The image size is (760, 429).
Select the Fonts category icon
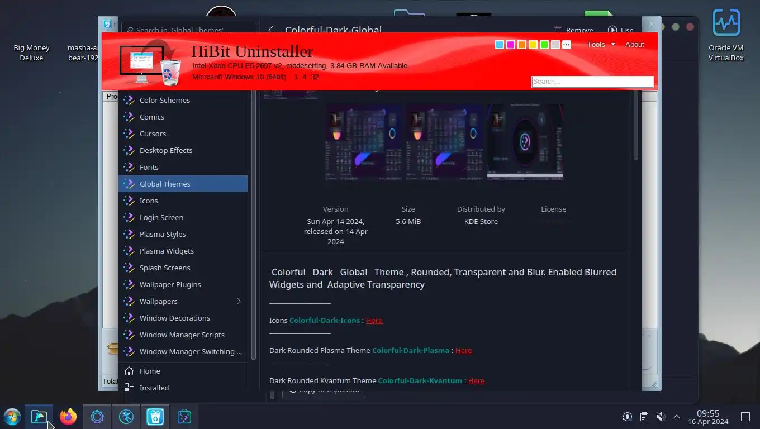[x=129, y=167]
